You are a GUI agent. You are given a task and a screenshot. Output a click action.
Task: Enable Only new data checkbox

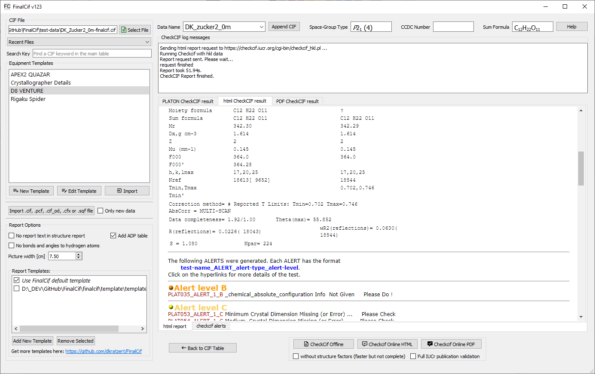101,211
